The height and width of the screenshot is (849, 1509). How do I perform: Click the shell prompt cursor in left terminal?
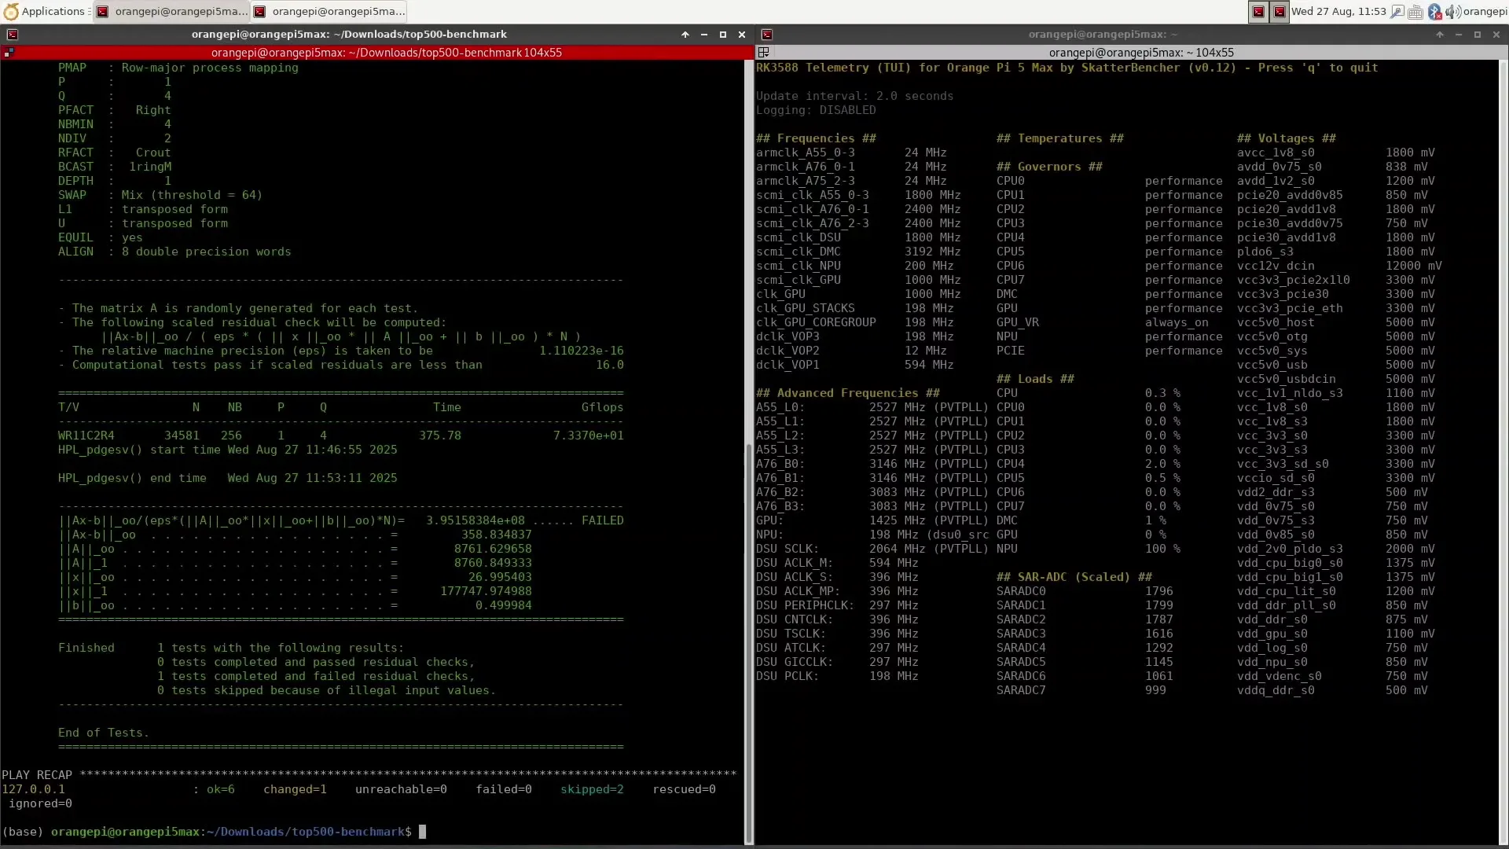(422, 832)
